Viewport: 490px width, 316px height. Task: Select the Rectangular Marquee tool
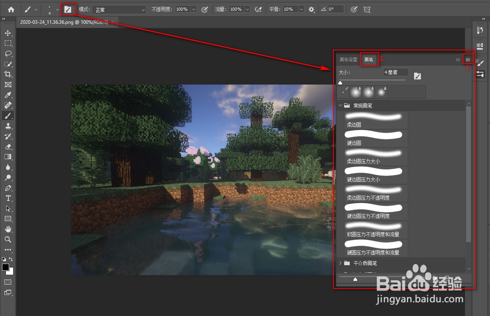pos(8,43)
